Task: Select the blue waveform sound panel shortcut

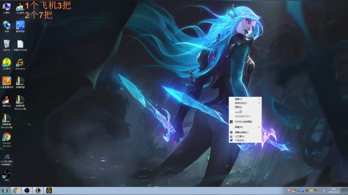Action: tap(20, 27)
